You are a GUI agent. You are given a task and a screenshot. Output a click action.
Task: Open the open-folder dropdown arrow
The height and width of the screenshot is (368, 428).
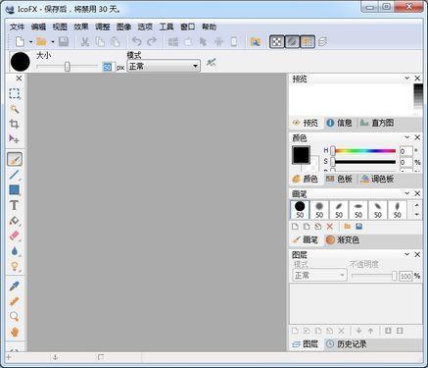(x=52, y=42)
